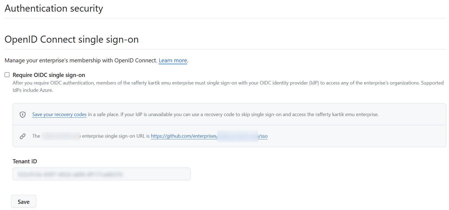This screenshot has width=449, height=210.
Task: Click the 'Tenant ID' field label
Action: pos(25,161)
